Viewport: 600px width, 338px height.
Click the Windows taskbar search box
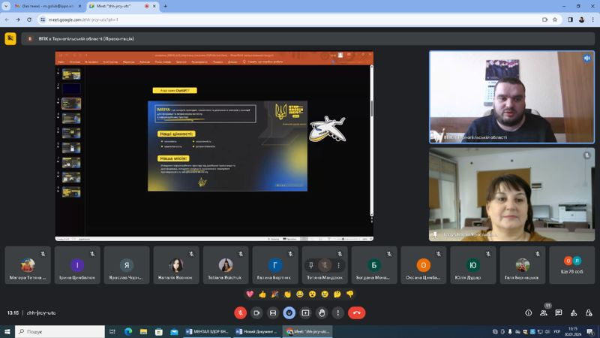coord(60,331)
